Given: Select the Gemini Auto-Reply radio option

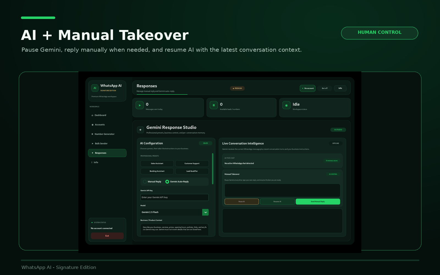Looking at the screenshot, I should (177, 182).
